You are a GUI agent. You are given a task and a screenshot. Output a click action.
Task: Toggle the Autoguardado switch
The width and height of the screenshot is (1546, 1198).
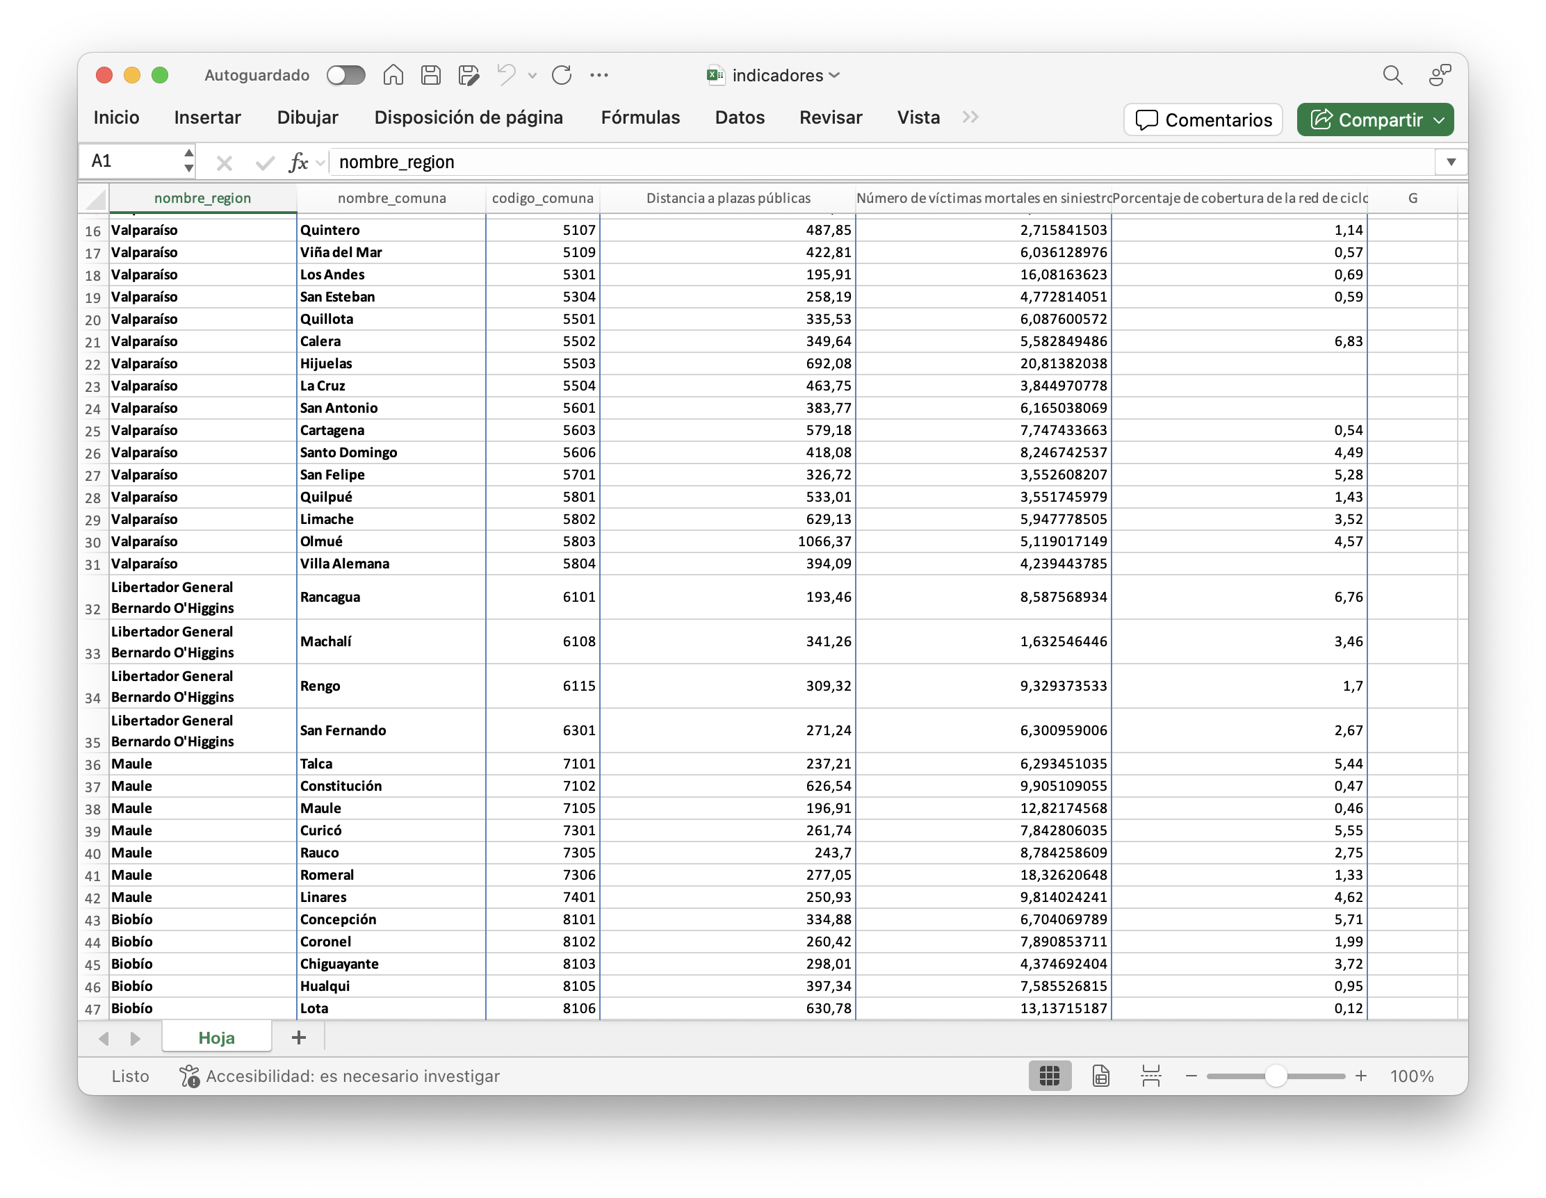click(x=345, y=75)
